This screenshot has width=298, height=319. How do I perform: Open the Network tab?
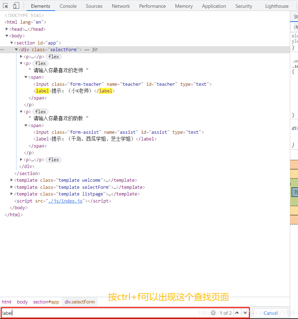121,6
